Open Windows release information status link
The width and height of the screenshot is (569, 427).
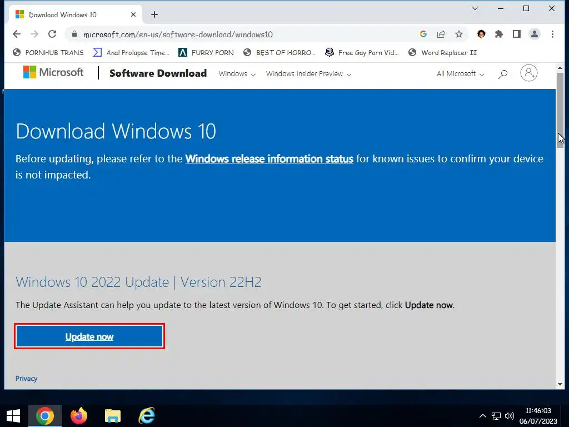(x=269, y=159)
